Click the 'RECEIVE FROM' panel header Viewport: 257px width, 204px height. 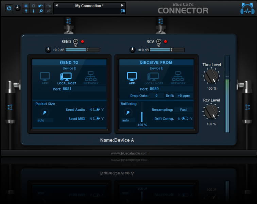(156, 63)
